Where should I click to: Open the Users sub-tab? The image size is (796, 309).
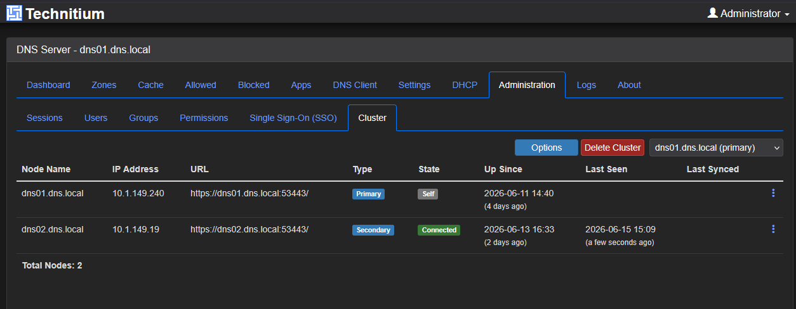click(x=96, y=118)
